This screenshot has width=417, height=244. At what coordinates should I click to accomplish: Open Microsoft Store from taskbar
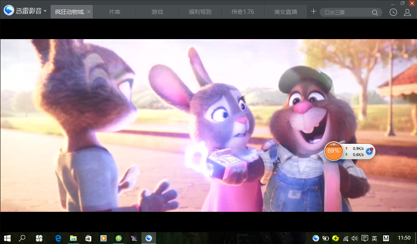88,238
